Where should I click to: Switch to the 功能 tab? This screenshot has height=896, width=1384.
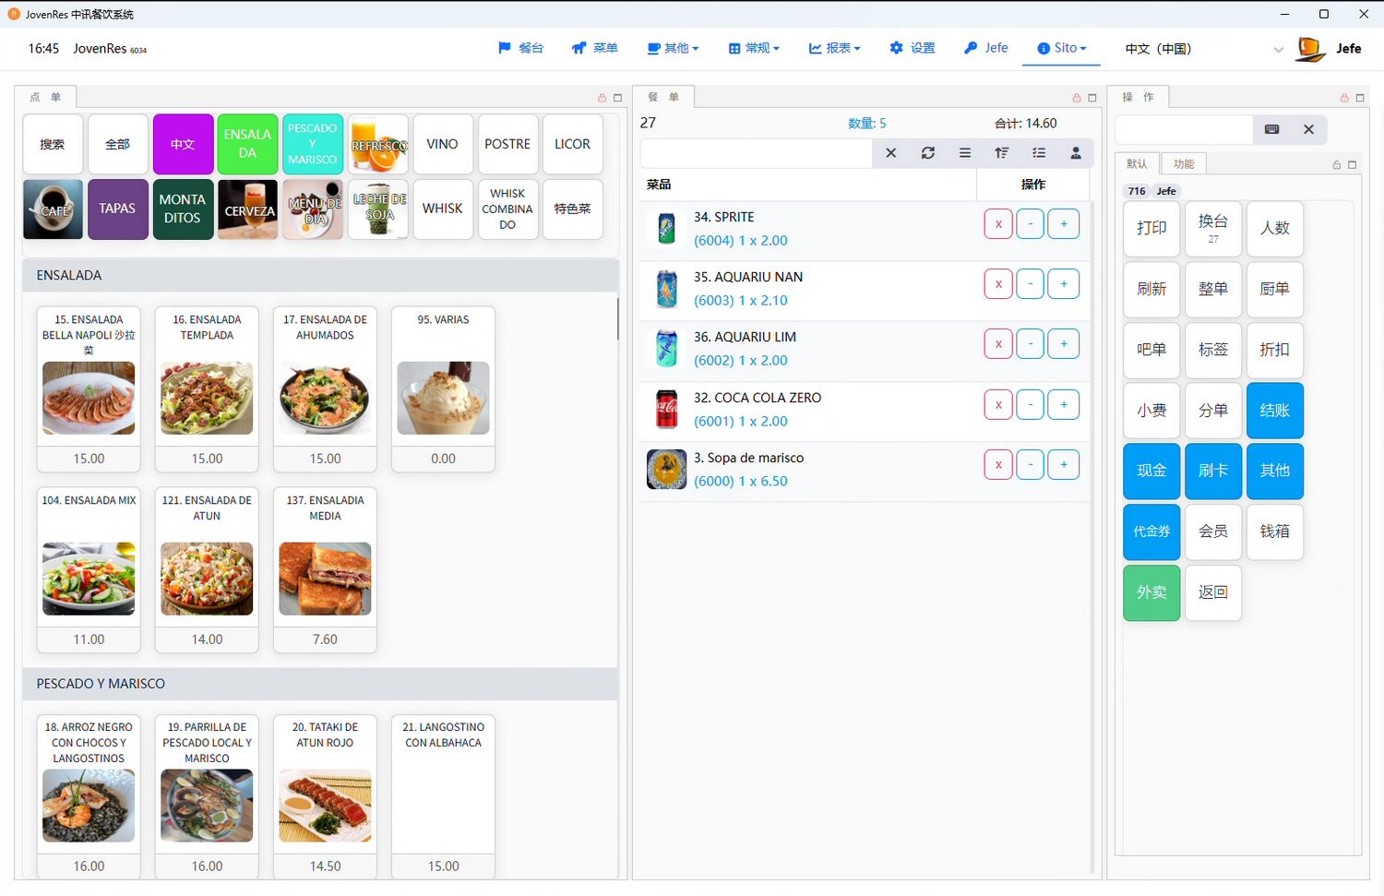pos(1184,164)
